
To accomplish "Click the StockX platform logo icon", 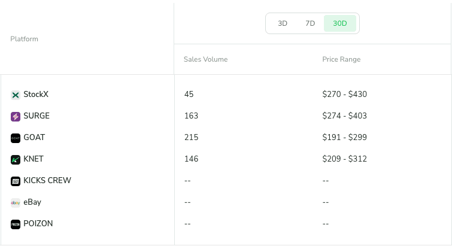I will [16, 95].
